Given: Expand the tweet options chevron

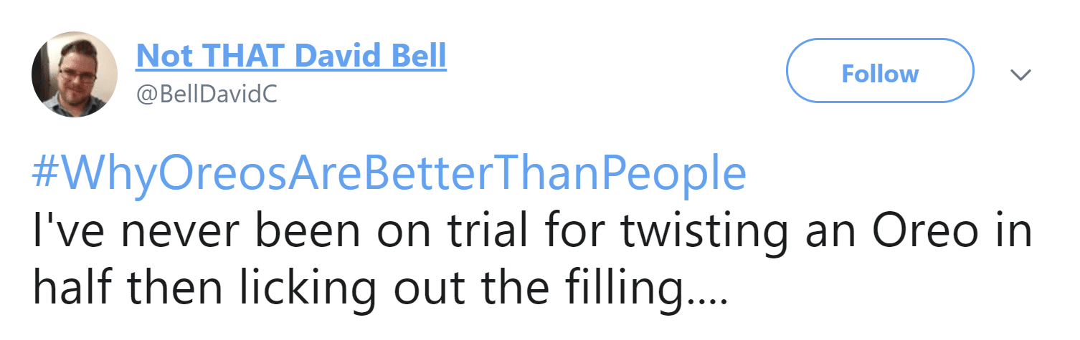Looking at the screenshot, I should click(x=1020, y=74).
